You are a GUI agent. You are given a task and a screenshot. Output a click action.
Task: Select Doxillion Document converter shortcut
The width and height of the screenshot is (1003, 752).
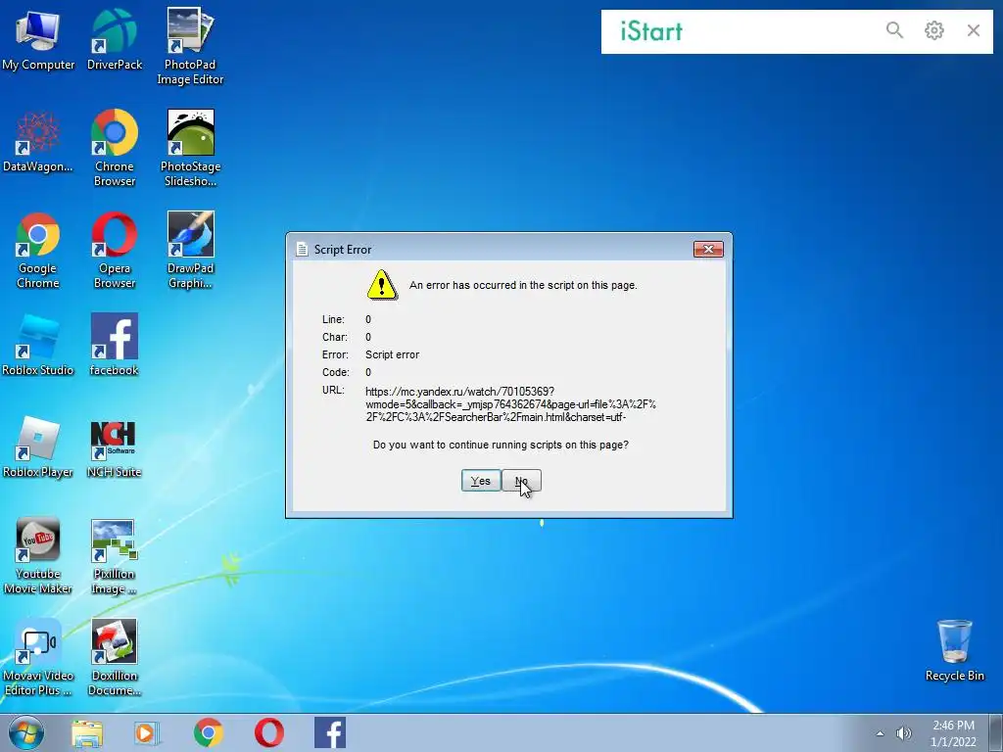114,658
